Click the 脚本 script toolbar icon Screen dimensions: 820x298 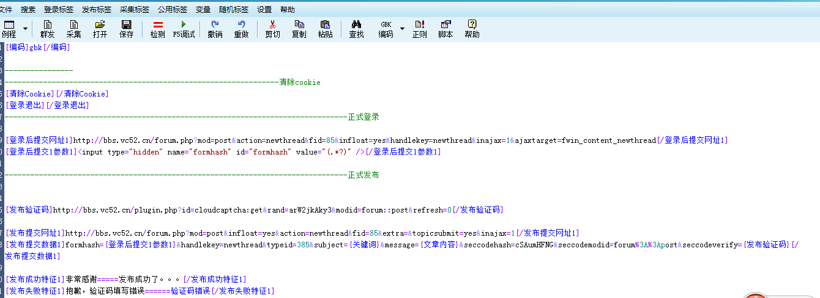coord(446,29)
